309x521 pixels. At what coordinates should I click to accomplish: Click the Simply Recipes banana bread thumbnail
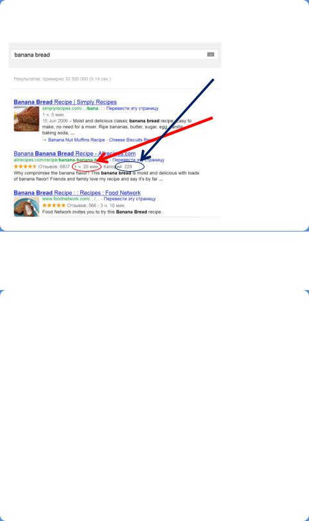26,119
